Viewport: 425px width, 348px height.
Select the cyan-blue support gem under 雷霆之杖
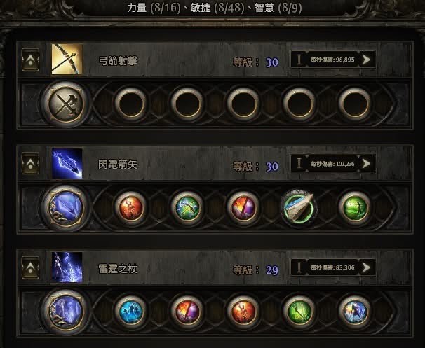pyautogui.click(x=131, y=312)
